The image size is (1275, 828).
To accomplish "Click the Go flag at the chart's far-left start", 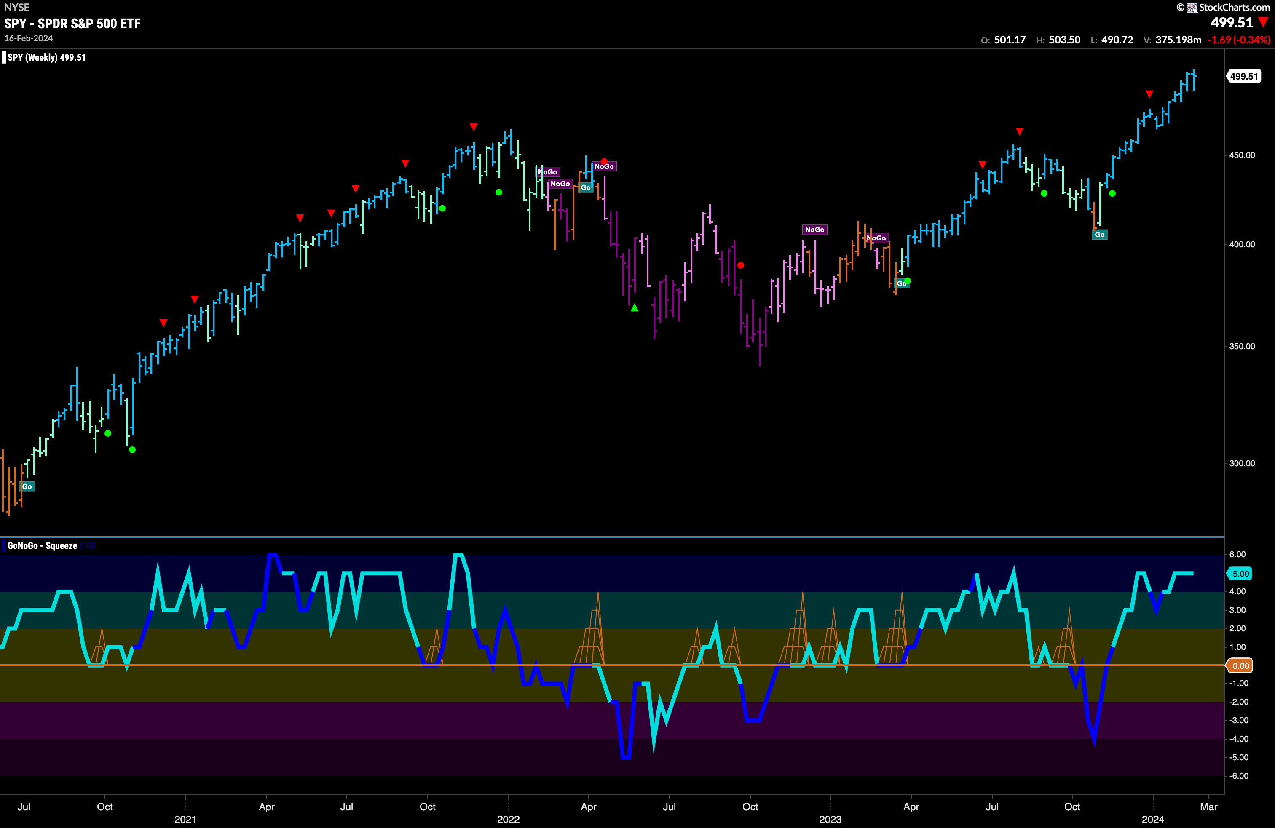I will (27, 486).
